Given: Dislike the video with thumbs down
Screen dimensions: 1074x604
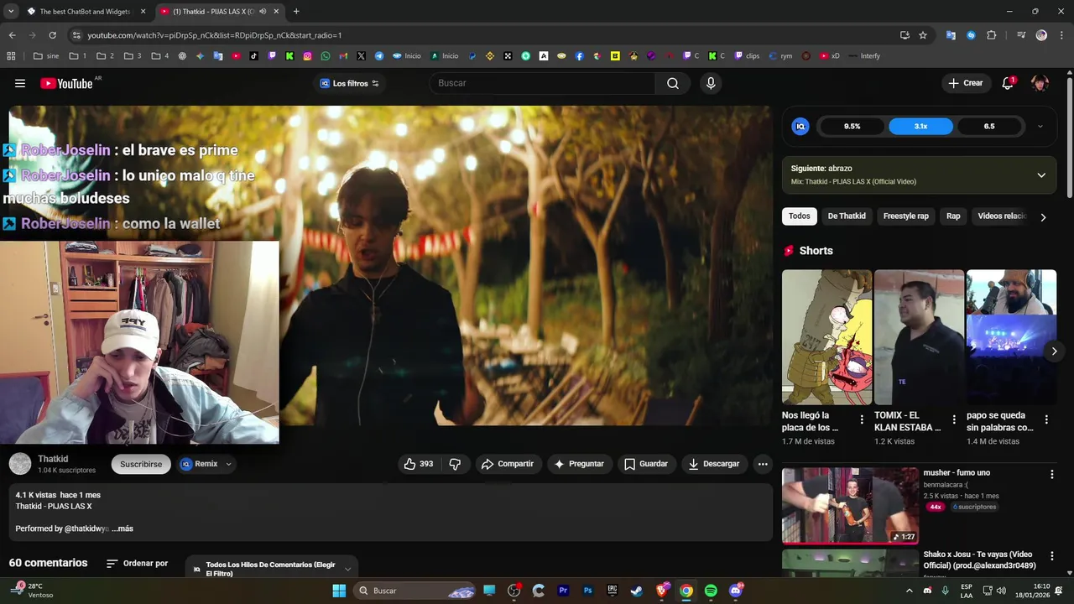Looking at the screenshot, I should (455, 464).
